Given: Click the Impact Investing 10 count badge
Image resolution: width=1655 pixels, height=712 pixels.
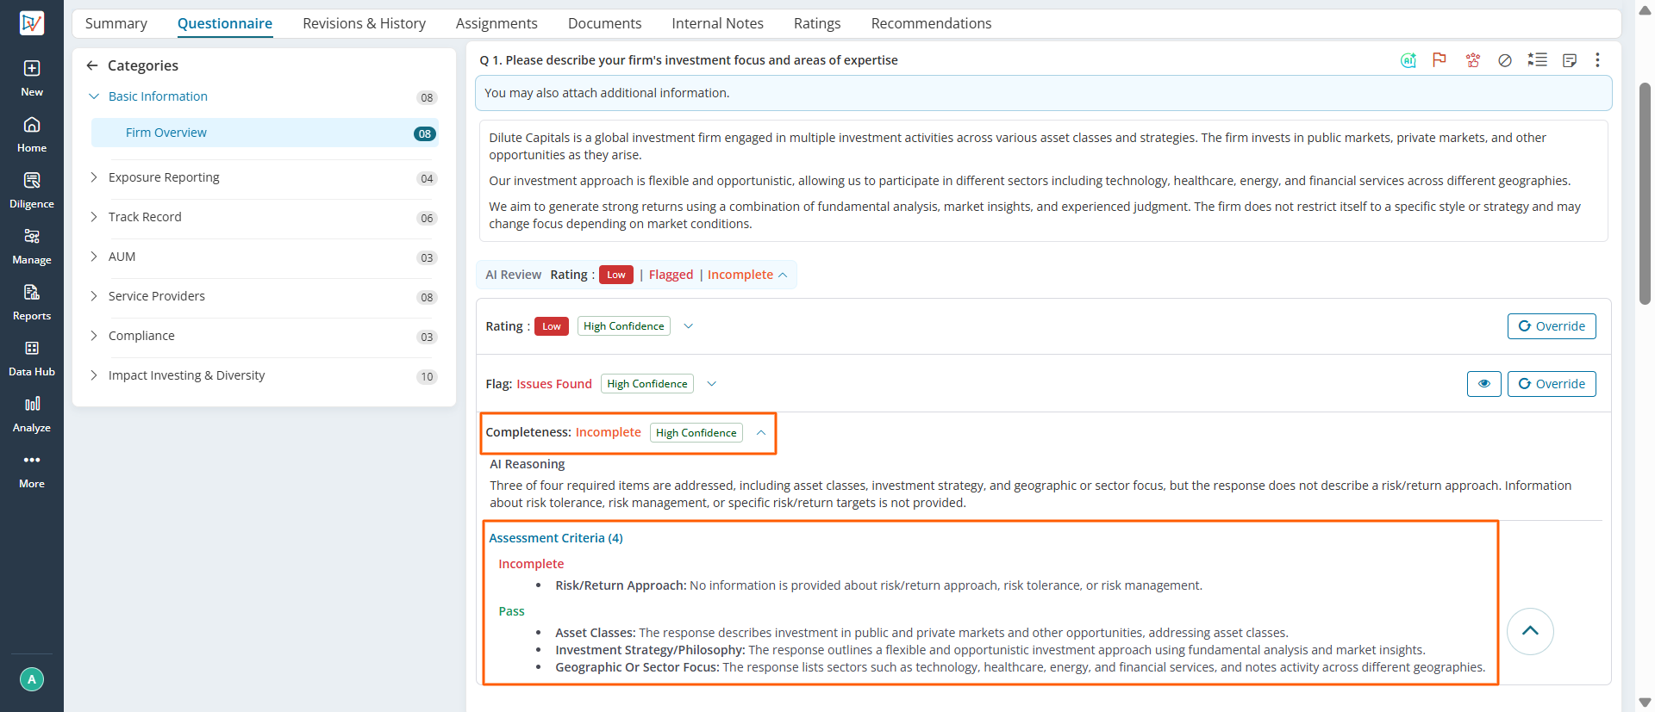Looking at the screenshot, I should point(427,376).
